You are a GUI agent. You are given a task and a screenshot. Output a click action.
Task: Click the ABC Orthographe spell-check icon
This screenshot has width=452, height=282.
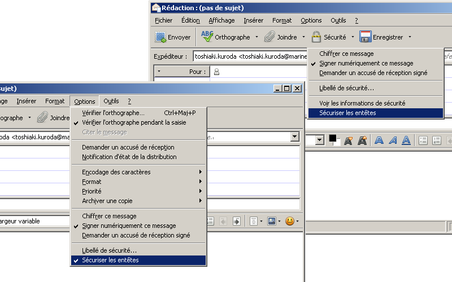pyautogui.click(x=207, y=37)
